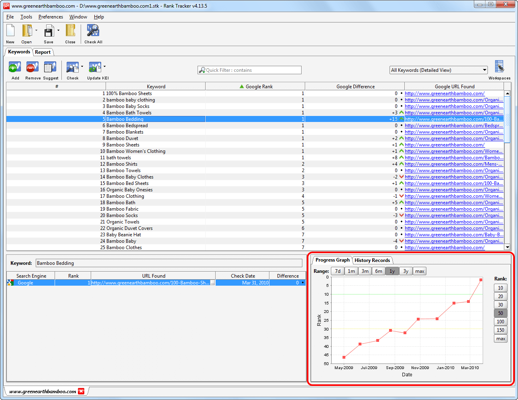Select the Bamboo Women's Clothing keyword row

point(255,151)
